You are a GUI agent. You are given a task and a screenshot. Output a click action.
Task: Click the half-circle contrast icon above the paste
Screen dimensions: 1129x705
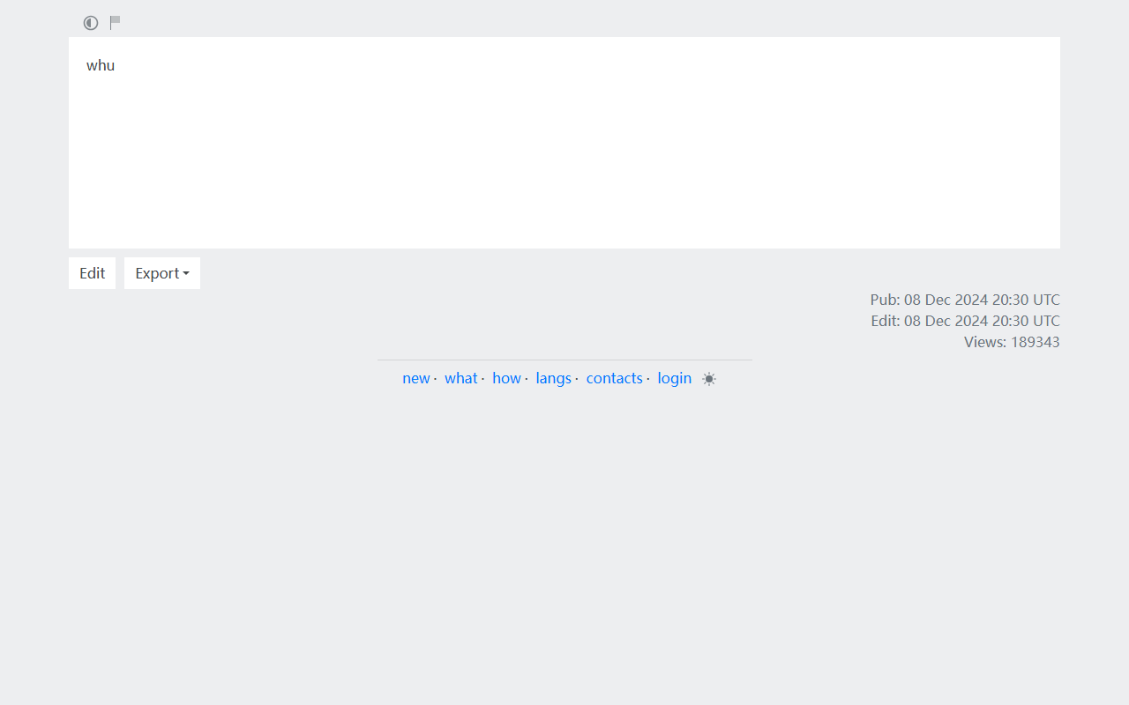coord(91,23)
